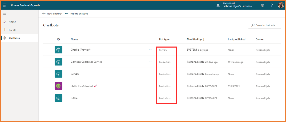This screenshot has height=122, width=286.
Task: Click Import chatbot button
Action: (x=76, y=14)
